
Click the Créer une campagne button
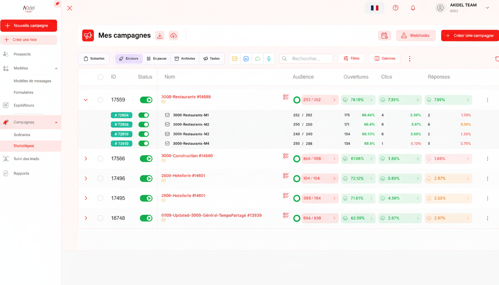470,36
